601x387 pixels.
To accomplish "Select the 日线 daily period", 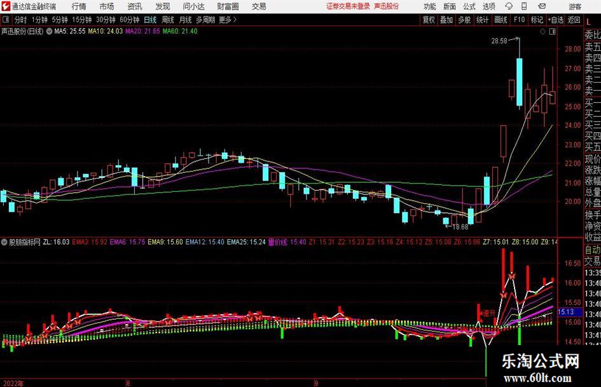I will (x=150, y=20).
